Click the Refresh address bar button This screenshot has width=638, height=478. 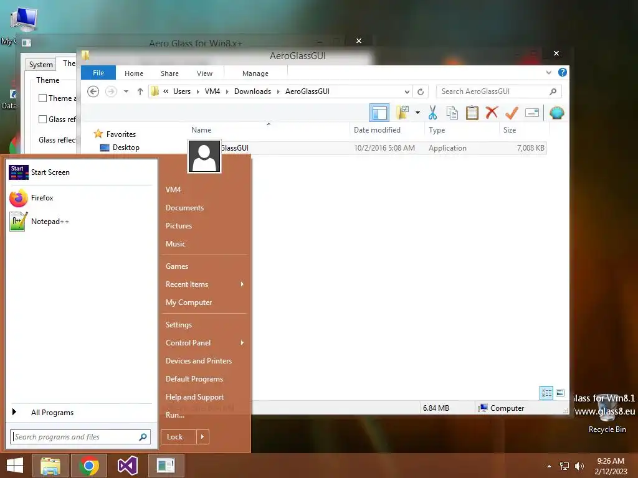[x=421, y=91]
